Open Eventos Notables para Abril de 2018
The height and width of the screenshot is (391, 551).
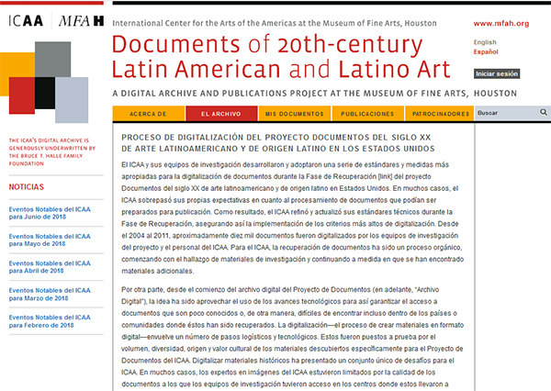pyautogui.click(x=50, y=267)
